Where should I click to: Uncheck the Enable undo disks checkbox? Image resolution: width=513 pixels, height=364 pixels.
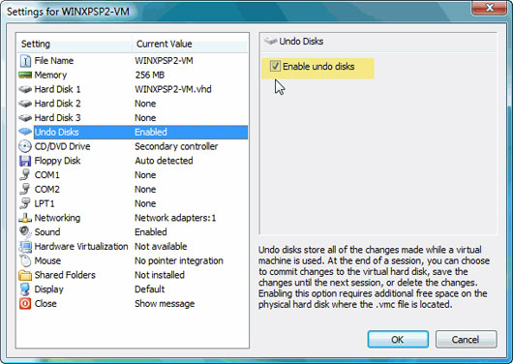pos(275,66)
